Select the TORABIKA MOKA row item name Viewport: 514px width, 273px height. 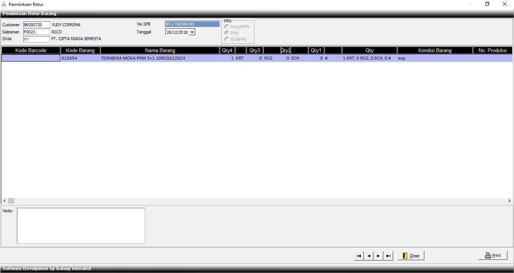(x=143, y=58)
